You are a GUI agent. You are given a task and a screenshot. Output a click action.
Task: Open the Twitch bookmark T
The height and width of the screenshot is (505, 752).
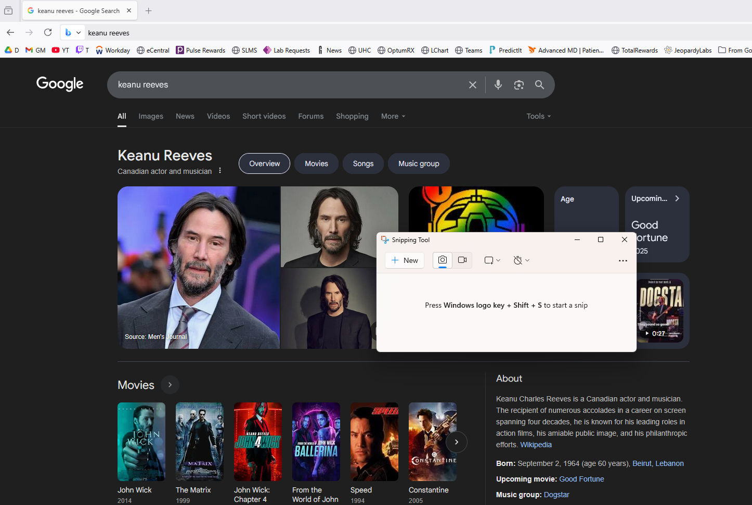[82, 50]
